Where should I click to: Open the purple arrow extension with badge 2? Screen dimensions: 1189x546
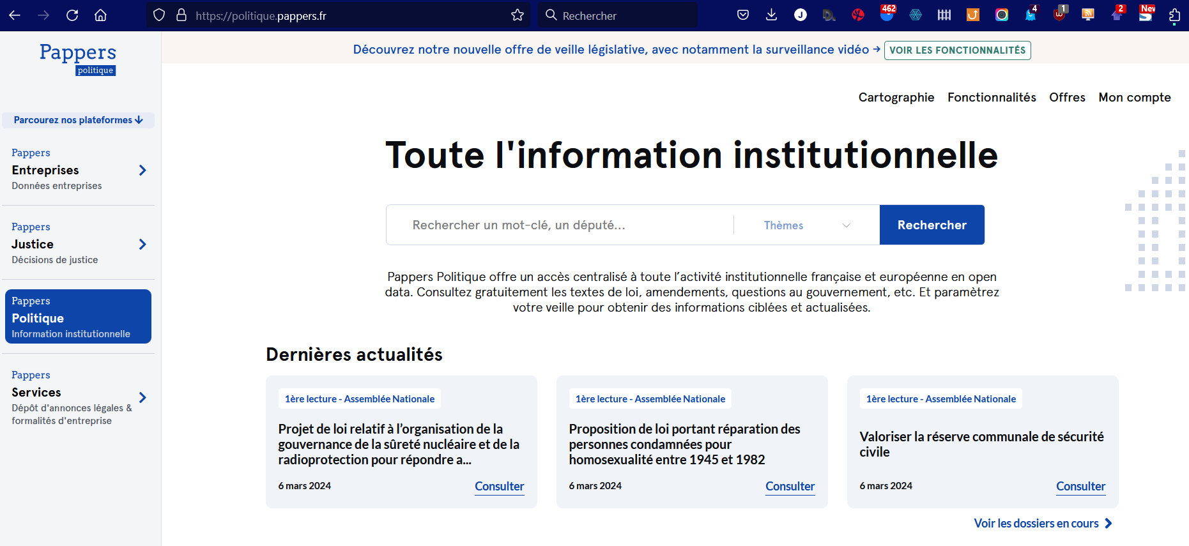(1117, 14)
